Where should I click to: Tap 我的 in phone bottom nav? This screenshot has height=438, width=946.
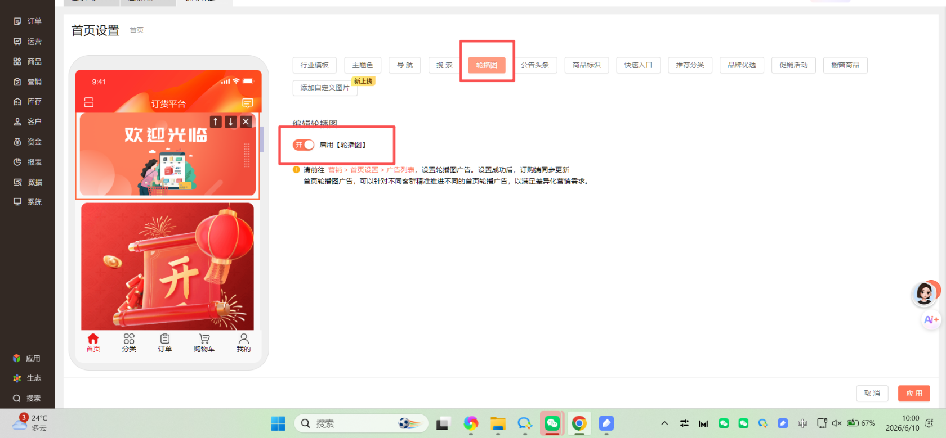pos(243,342)
